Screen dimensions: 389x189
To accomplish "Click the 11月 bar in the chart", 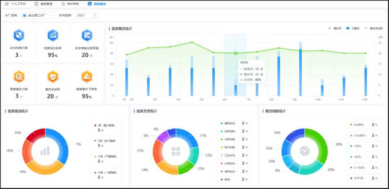I will [x=344, y=86].
